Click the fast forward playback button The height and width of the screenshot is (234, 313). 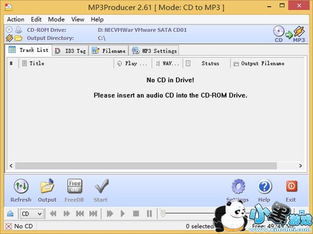[x=66, y=214]
